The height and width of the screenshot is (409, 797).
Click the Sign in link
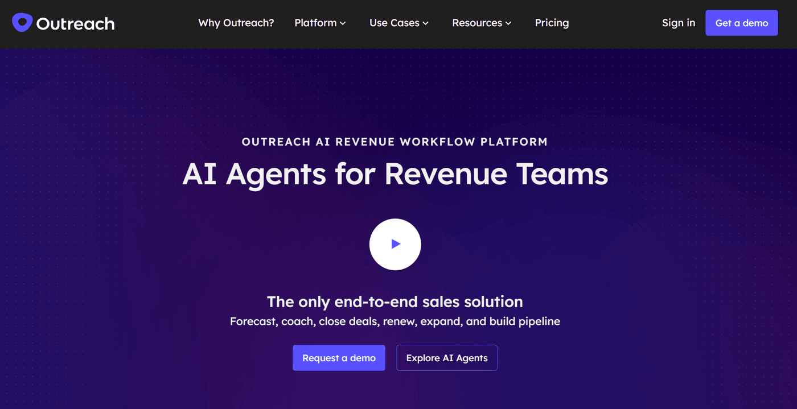coord(679,23)
